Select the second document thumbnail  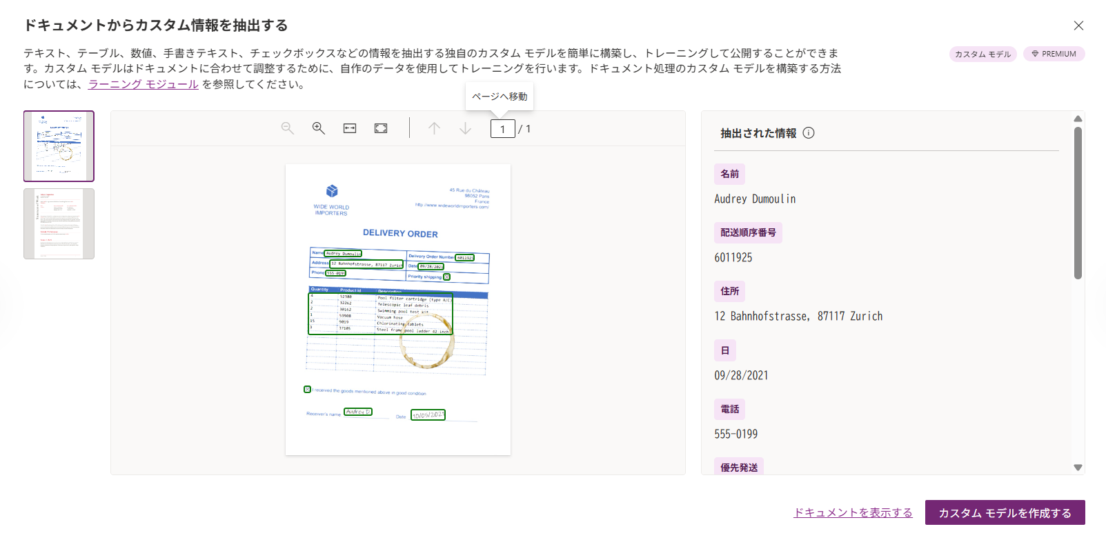point(59,224)
